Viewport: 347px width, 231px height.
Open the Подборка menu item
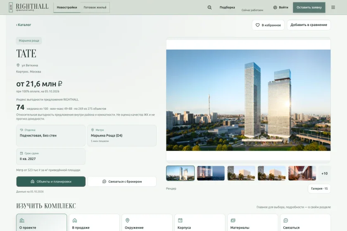[227, 7]
